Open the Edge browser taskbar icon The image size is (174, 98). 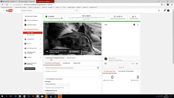pos(15,96)
